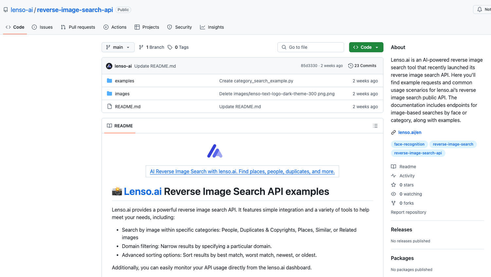Open the Delete images/lenso-text-logo commit message
This screenshot has height=277, width=491.
pyautogui.click(x=277, y=94)
